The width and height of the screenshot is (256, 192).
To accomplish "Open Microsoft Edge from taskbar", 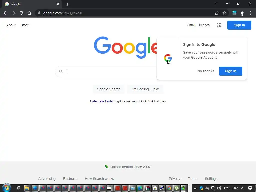I will coord(140,188).
